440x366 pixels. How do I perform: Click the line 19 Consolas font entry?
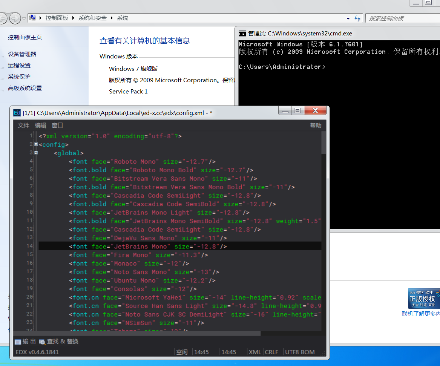pos(133,289)
